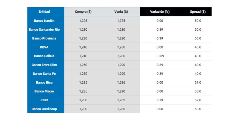Select the Banco Nación row label
Viewport: 239px width, 120px height.
pos(44,21)
